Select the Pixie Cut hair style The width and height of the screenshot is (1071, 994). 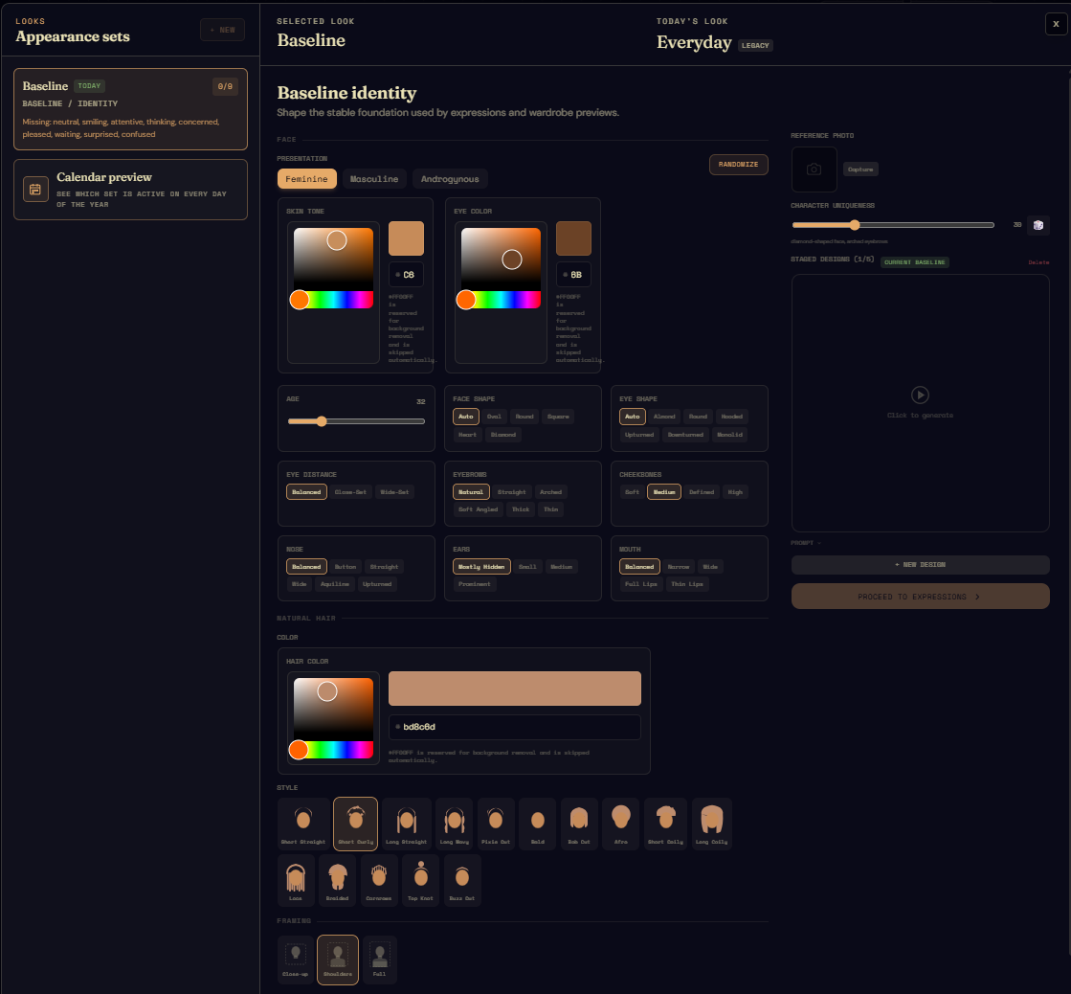point(496,824)
